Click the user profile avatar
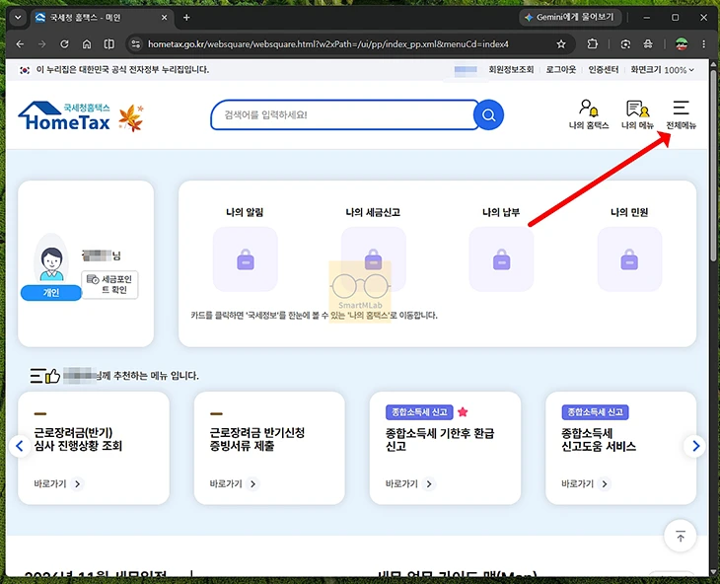Screen dimensions: 720x584 (51, 259)
